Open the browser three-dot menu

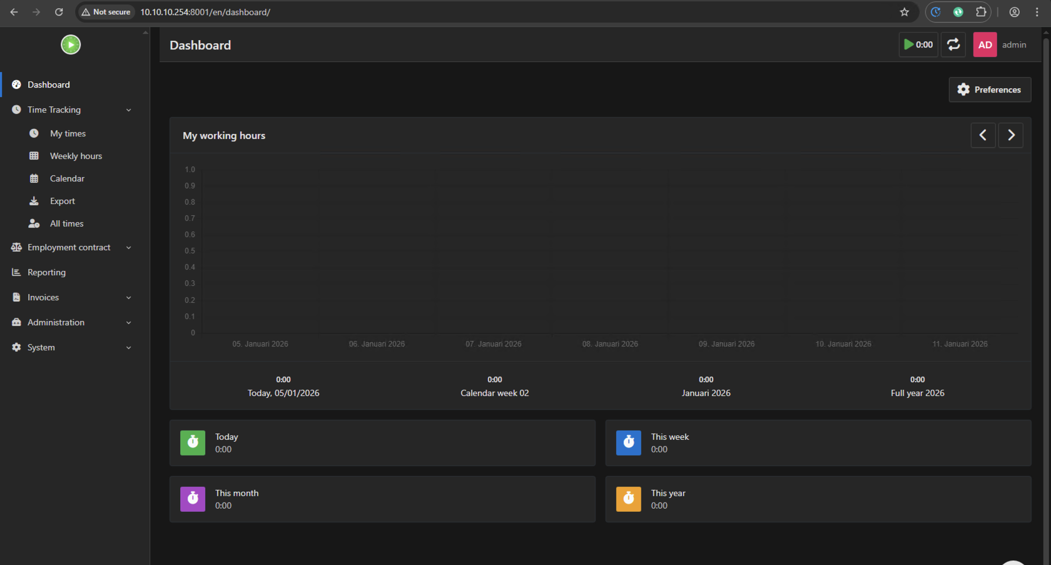pyautogui.click(x=1037, y=12)
